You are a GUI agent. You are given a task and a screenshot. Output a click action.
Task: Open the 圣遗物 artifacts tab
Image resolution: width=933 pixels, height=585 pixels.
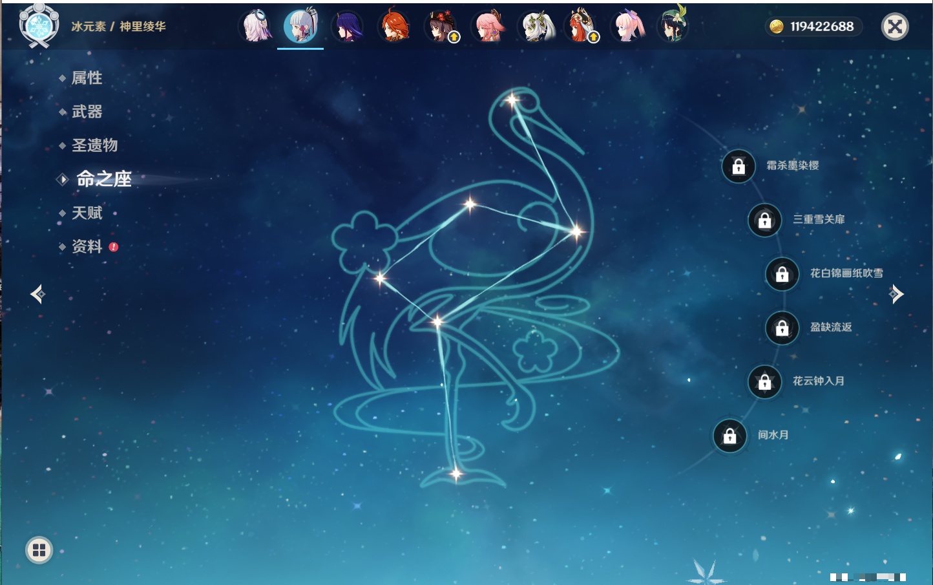click(x=94, y=145)
